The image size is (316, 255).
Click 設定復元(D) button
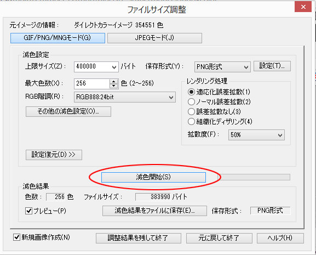click(54, 155)
